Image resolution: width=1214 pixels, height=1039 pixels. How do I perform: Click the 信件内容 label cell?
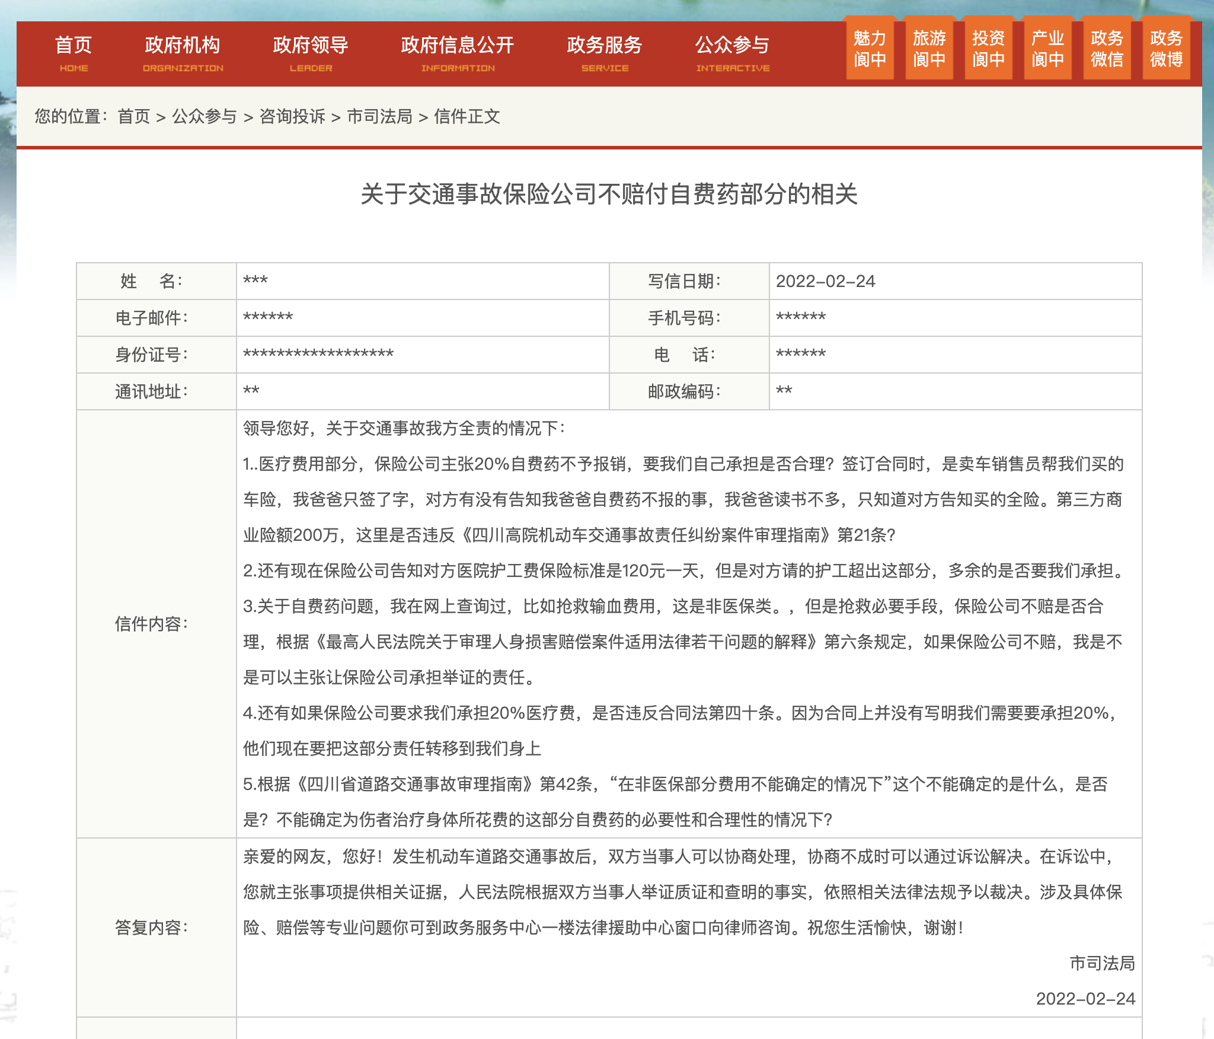click(x=156, y=624)
